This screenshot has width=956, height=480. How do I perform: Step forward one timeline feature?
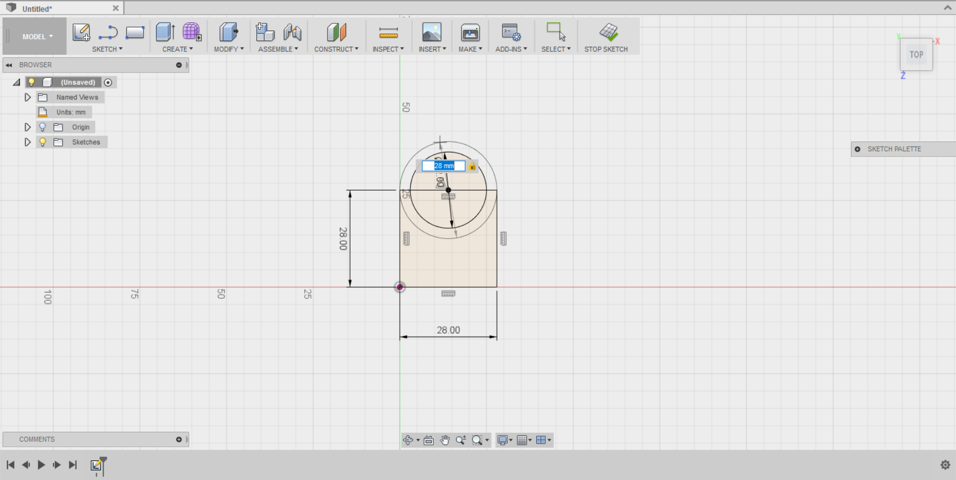57,465
